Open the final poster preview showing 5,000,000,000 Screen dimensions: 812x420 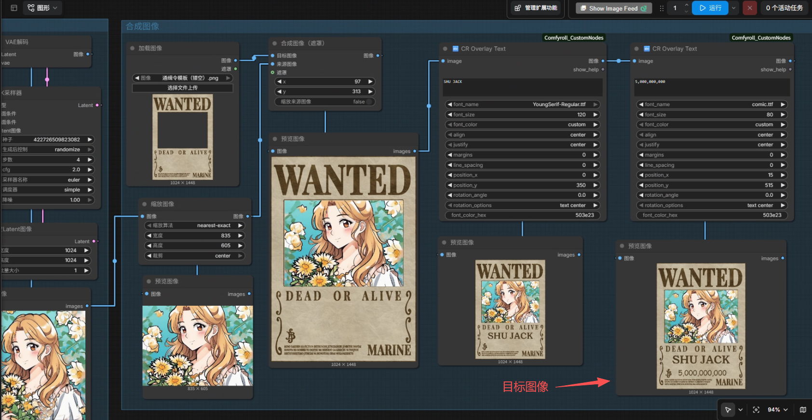tap(701, 326)
